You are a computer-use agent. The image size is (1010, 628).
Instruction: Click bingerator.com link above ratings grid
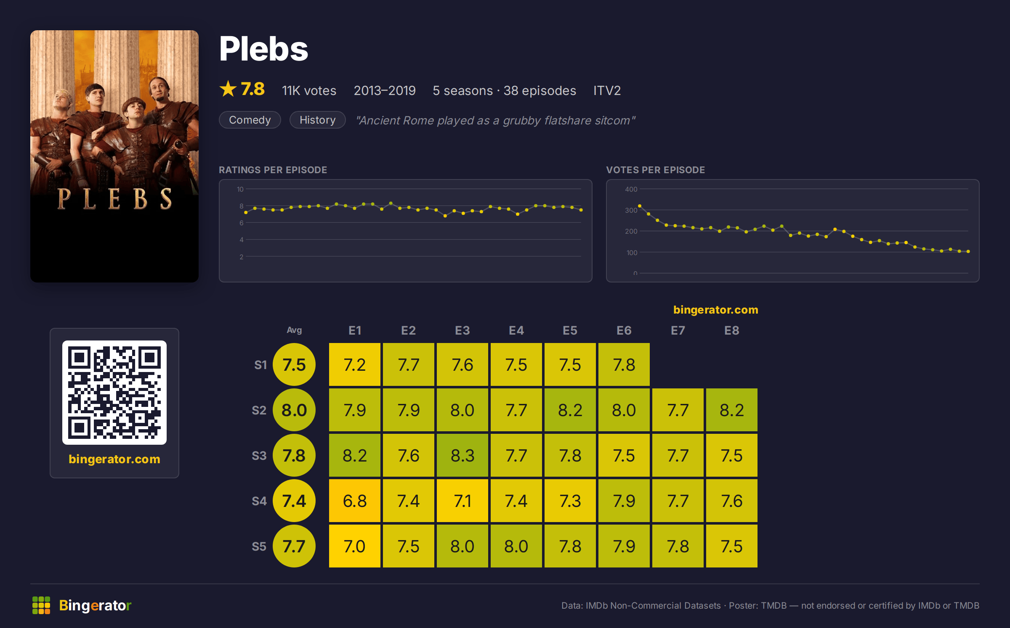pos(715,310)
